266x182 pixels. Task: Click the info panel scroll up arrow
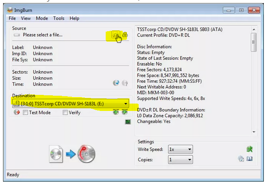[x=254, y=29]
